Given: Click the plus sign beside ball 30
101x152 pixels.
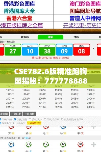Looking at the screenshot, I should [x=94, y=145].
